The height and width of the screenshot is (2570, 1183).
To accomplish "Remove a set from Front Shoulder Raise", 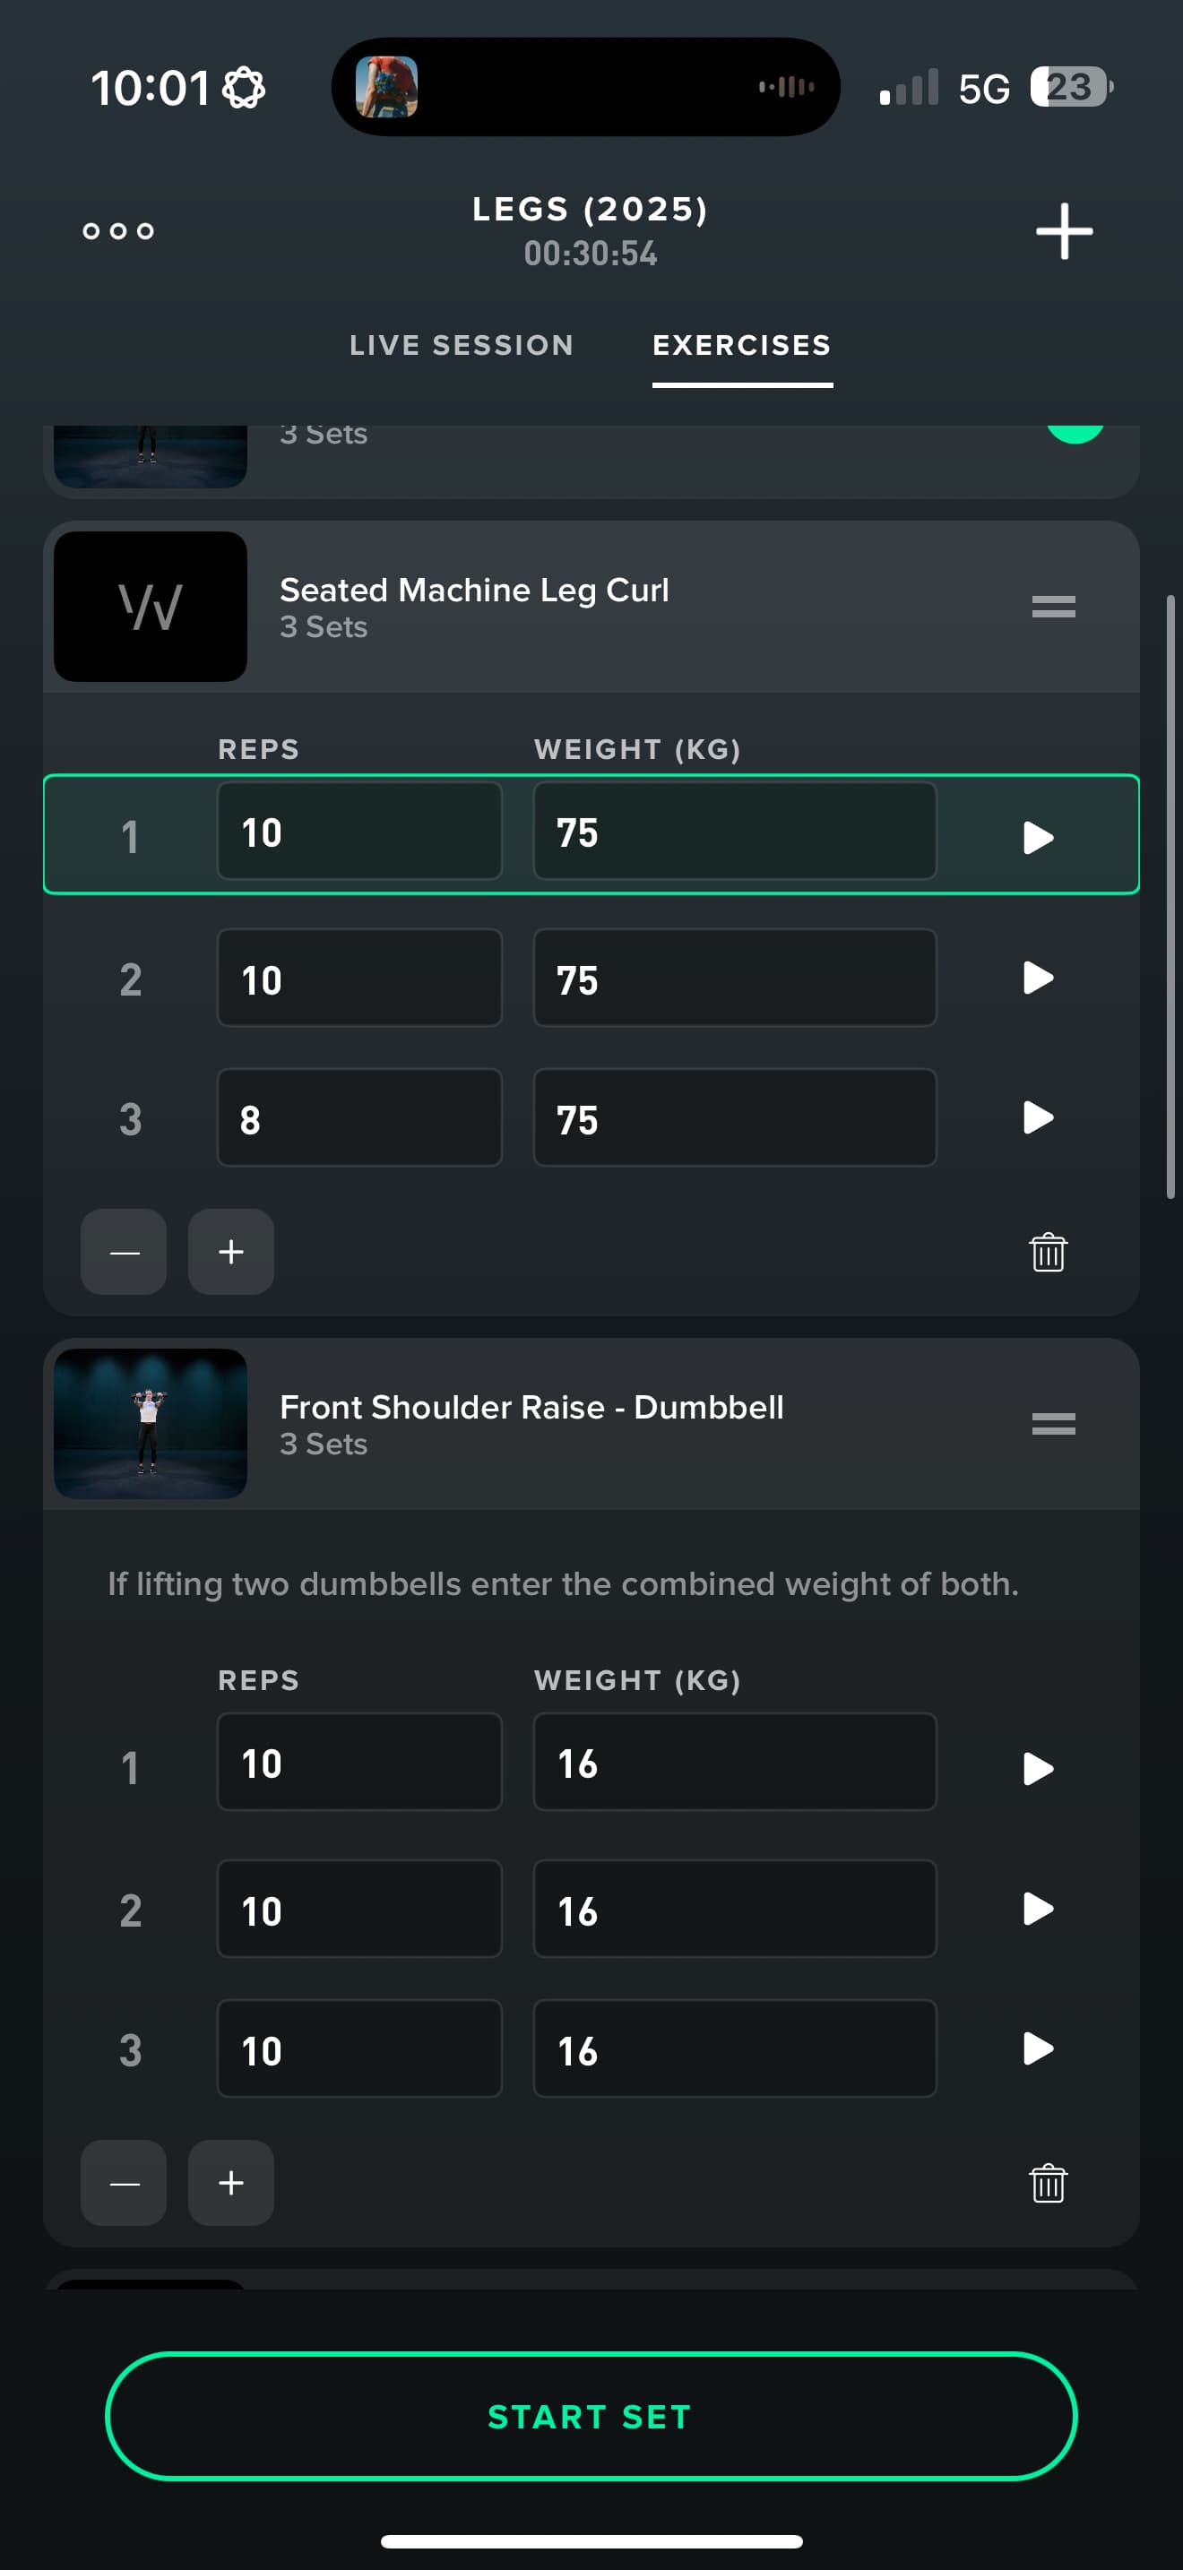I will (124, 2182).
